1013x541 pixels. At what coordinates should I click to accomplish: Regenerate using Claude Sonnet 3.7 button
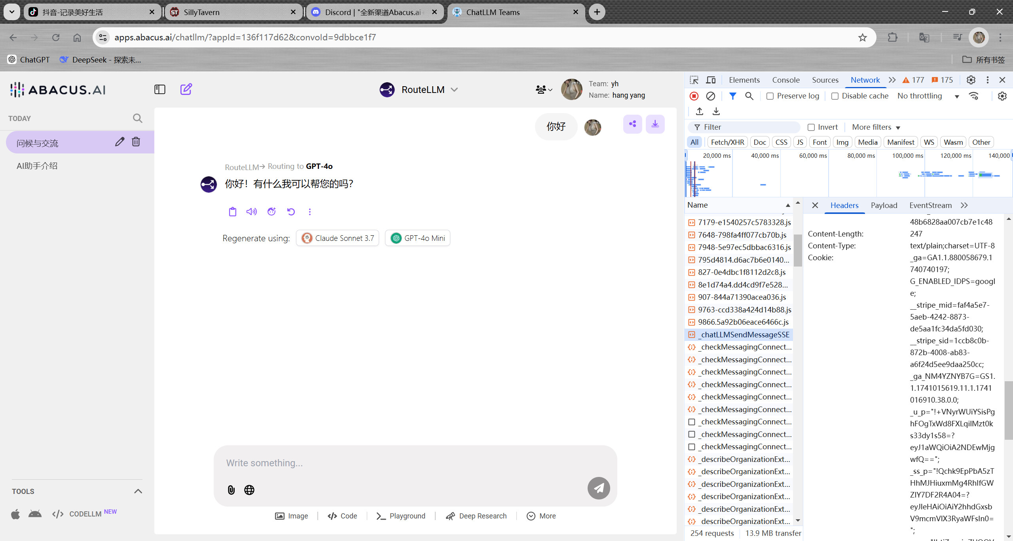[338, 238]
